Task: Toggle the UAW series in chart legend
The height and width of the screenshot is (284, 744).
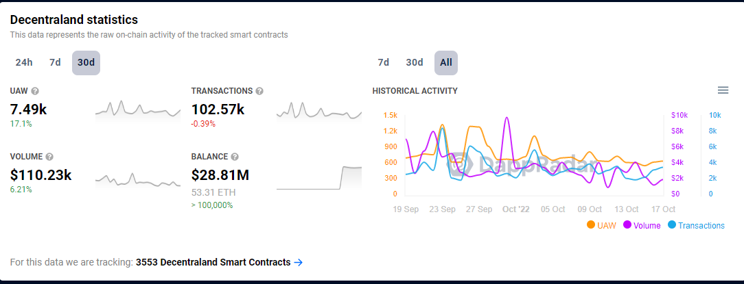Action: pyautogui.click(x=604, y=225)
